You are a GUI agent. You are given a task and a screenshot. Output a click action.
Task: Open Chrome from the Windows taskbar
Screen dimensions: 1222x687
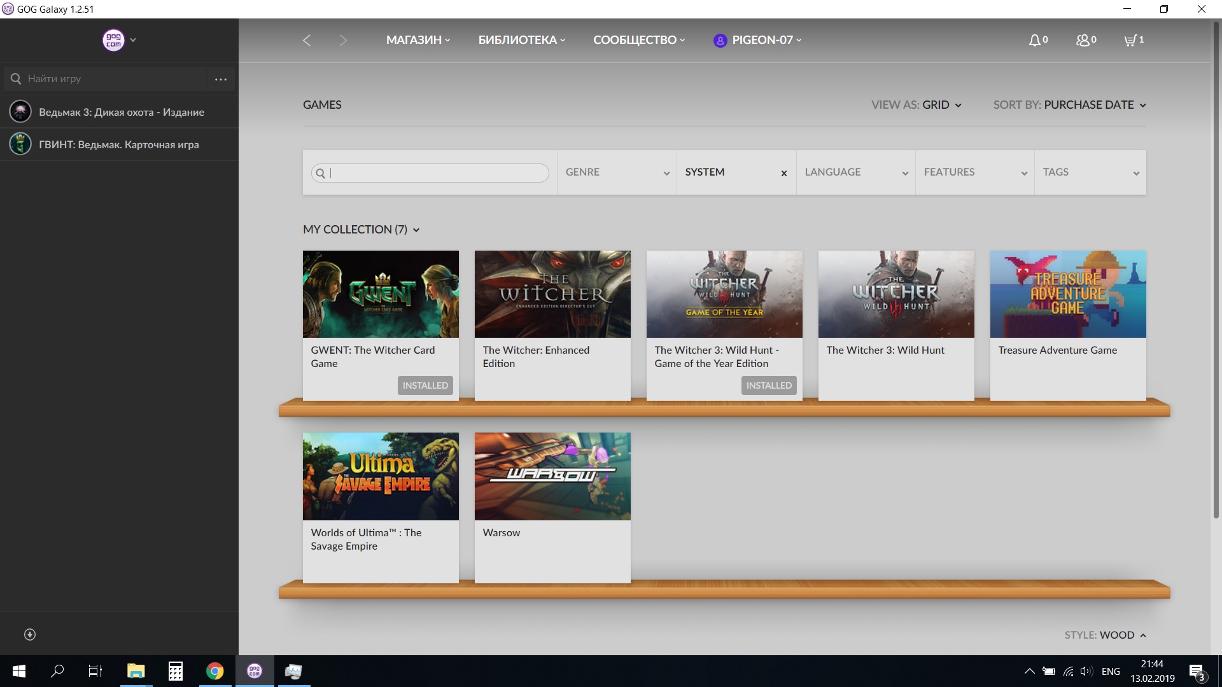[214, 671]
